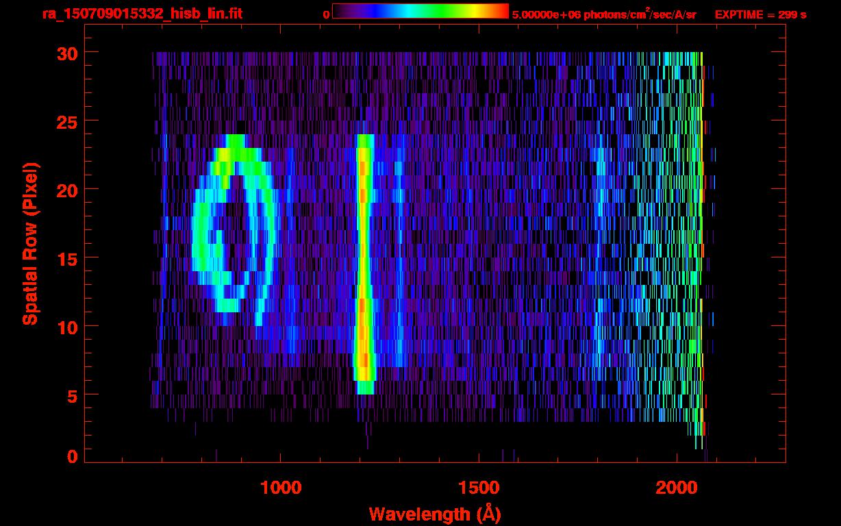
Task: Click the rainbow color scale bar
Action: (420, 11)
